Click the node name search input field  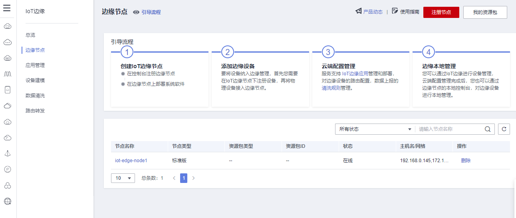click(449, 129)
